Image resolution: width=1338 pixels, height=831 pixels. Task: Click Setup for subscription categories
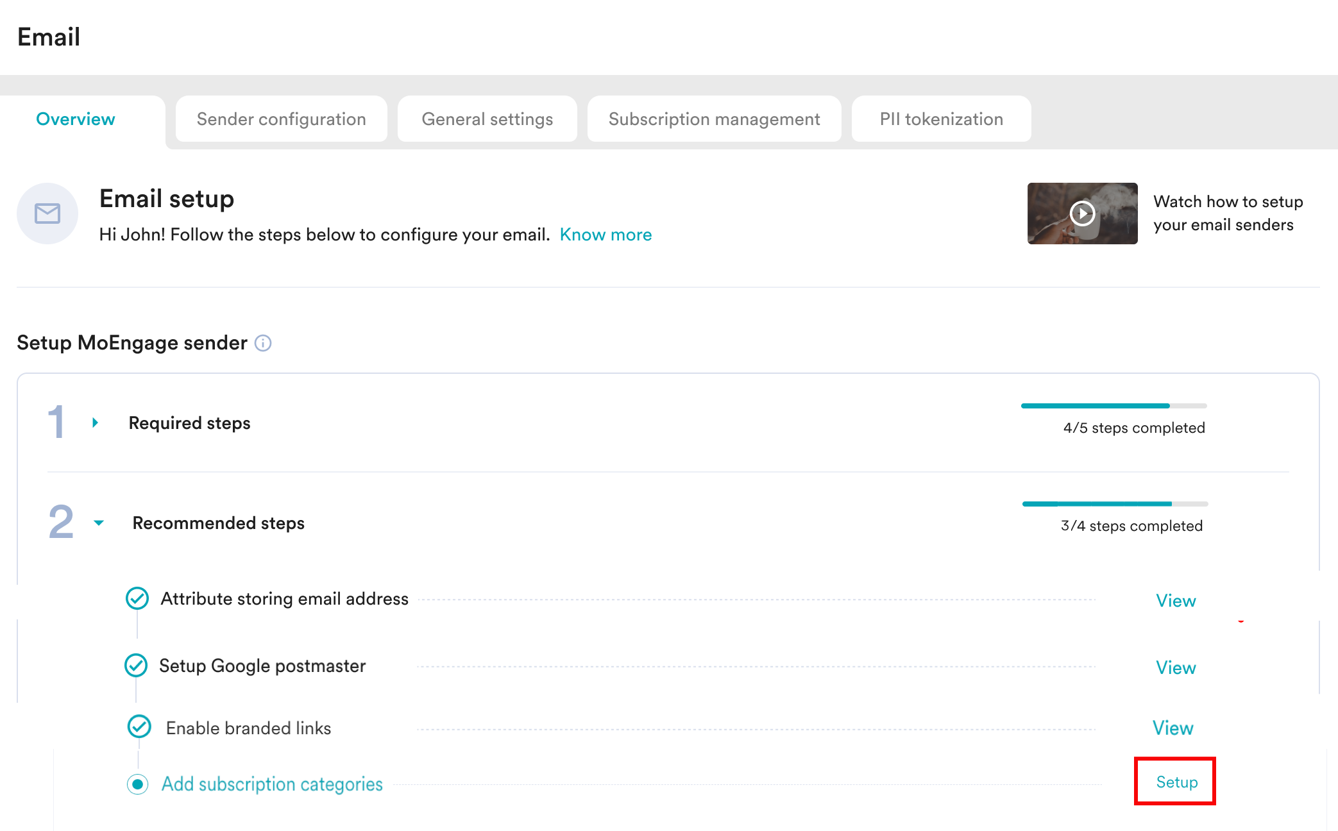[x=1176, y=782]
